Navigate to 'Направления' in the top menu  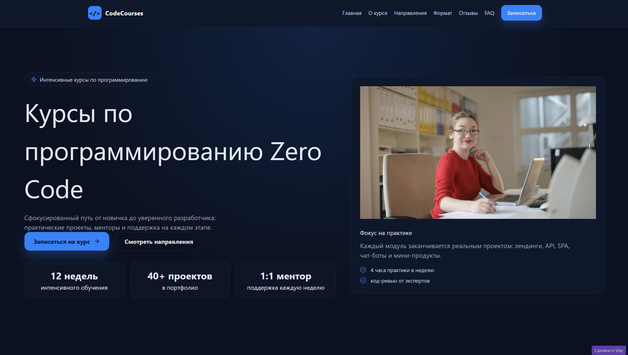tap(410, 13)
